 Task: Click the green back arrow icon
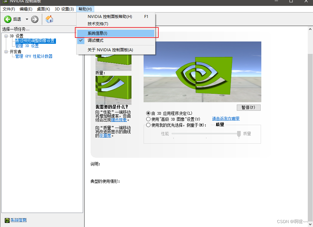(x=8, y=19)
